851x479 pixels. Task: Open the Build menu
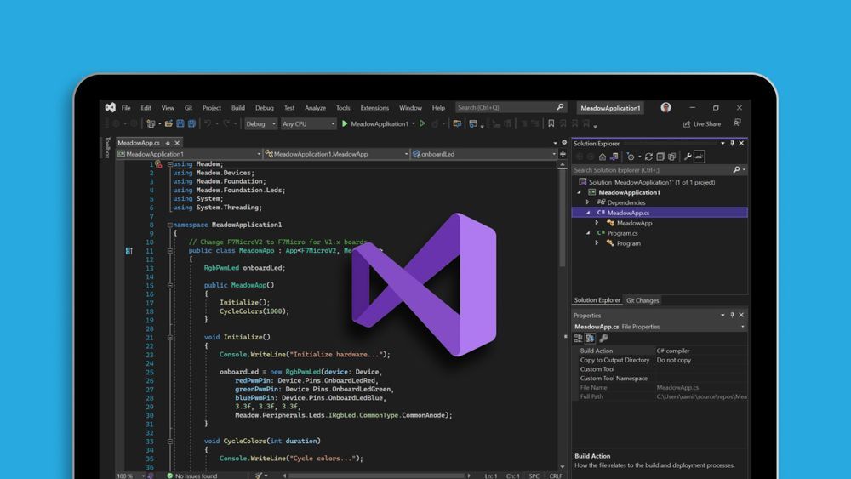point(238,108)
